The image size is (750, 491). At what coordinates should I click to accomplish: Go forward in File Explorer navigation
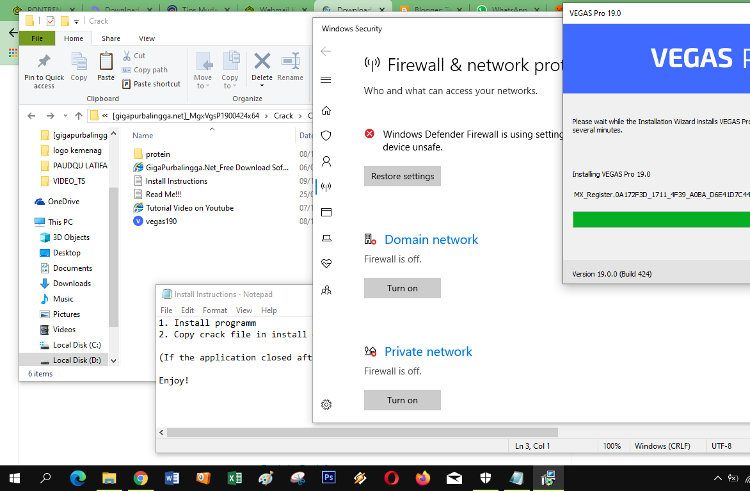point(50,115)
